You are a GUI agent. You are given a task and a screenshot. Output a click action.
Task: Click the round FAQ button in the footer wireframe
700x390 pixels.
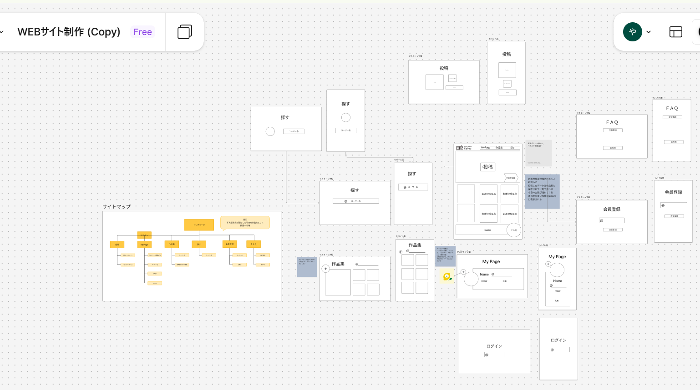tap(513, 230)
